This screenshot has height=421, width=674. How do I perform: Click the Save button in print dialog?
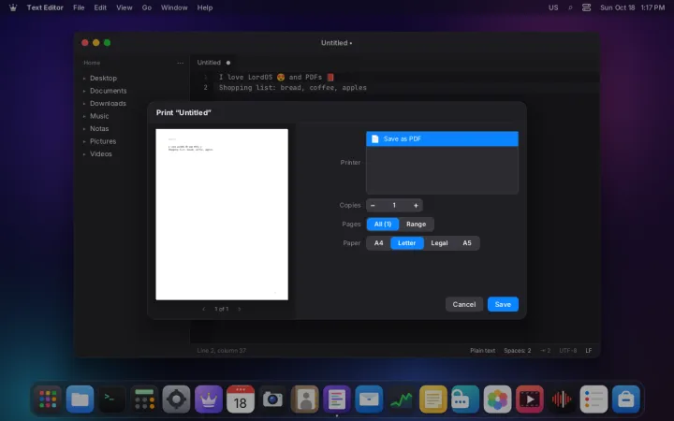503,304
